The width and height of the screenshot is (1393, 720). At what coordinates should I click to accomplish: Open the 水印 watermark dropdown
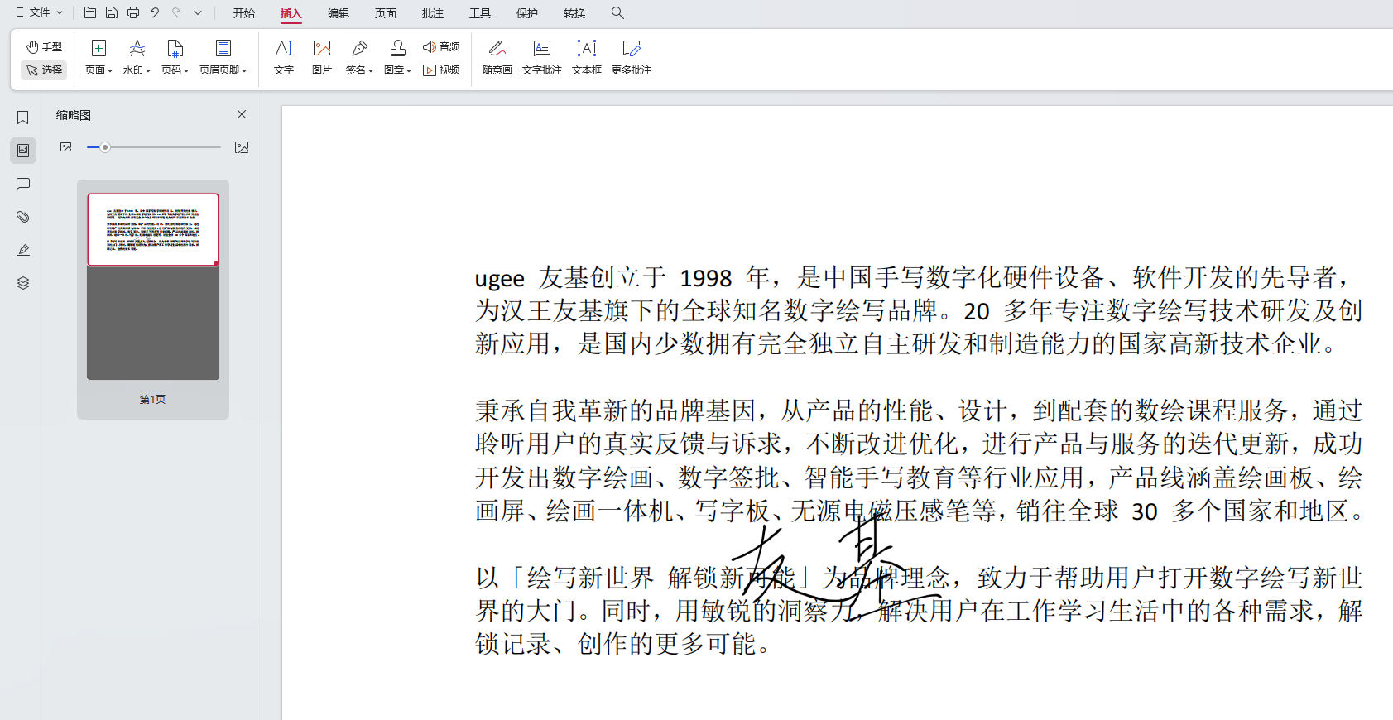[x=137, y=58]
